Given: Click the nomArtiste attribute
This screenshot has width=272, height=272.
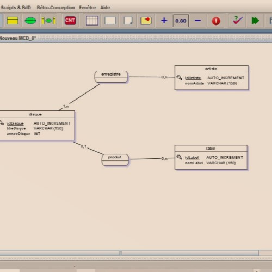Looking at the screenshot, I should [194, 83].
